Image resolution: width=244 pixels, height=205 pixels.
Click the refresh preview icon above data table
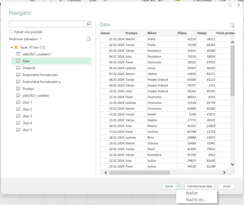click(x=232, y=26)
